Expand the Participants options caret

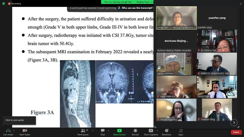pos(92,130)
